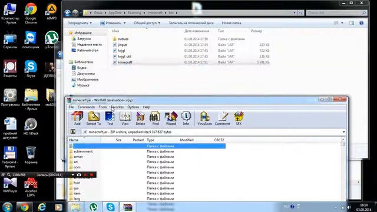Open Chrome from the taskbar
This screenshot has width=377, height=212.
24,207
